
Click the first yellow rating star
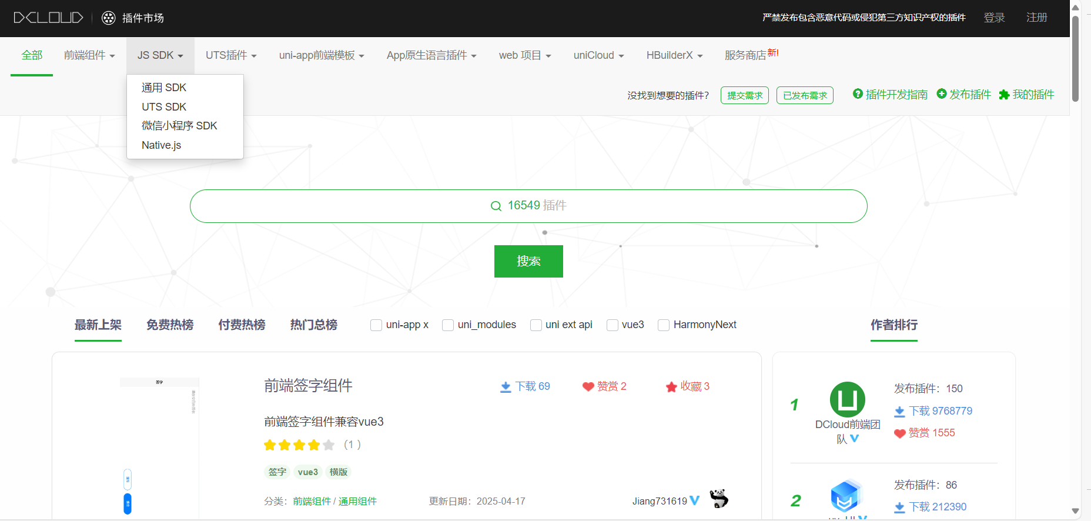(x=270, y=445)
